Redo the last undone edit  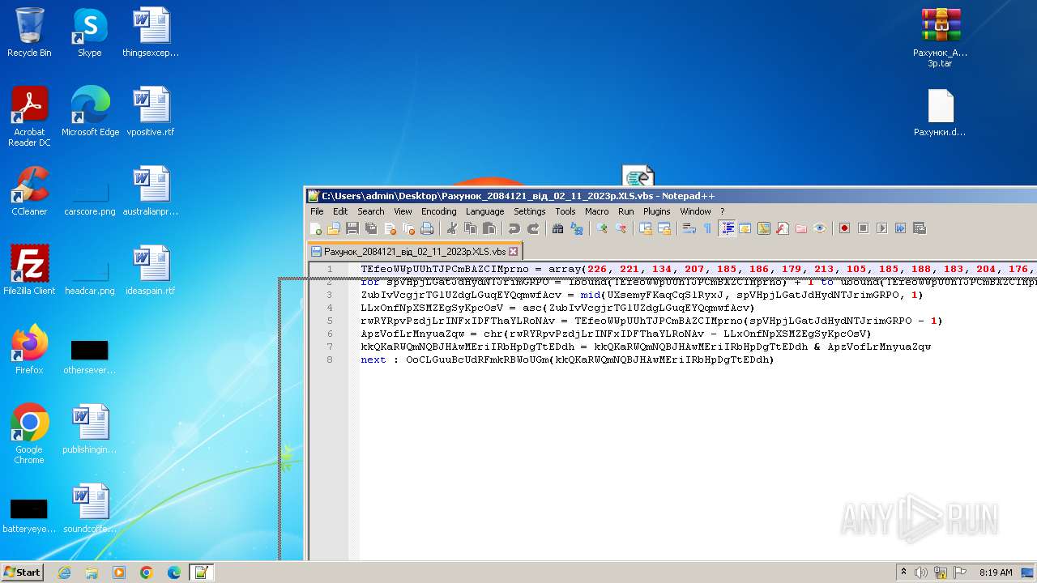coord(532,228)
